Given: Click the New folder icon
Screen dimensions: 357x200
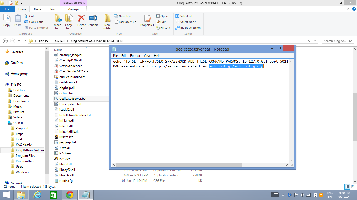Looking at the screenshot, I should pos(107,19).
